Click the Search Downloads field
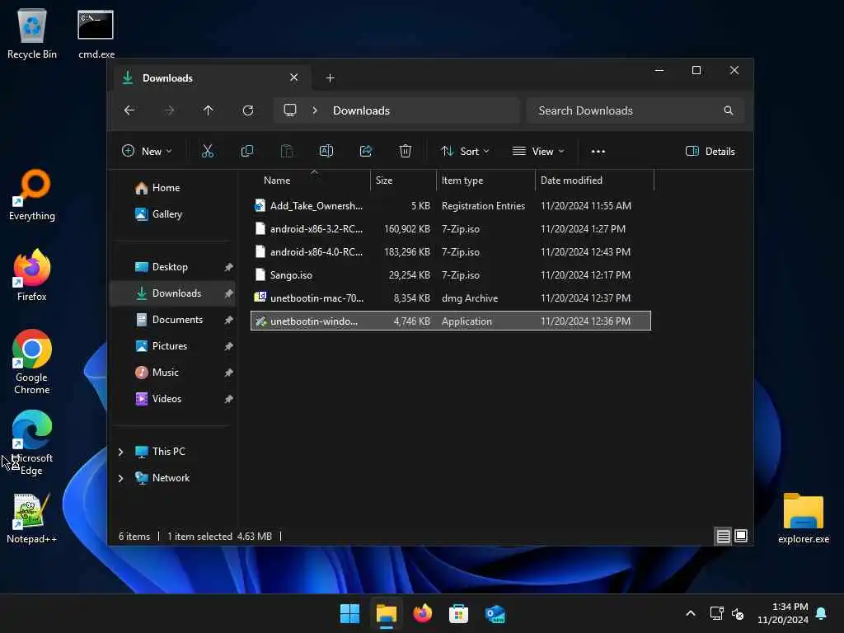The image size is (844, 633). coord(635,110)
